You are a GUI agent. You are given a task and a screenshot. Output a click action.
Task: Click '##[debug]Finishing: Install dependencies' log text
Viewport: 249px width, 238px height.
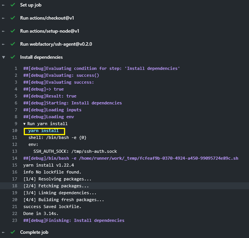74,220
